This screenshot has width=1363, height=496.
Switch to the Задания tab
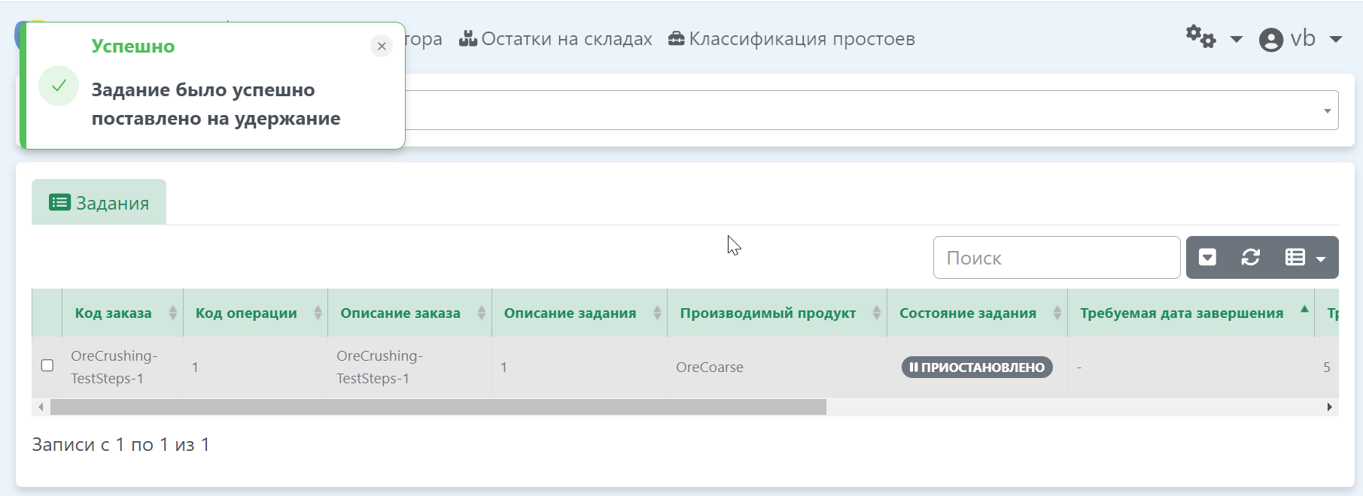(x=99, y=203)
